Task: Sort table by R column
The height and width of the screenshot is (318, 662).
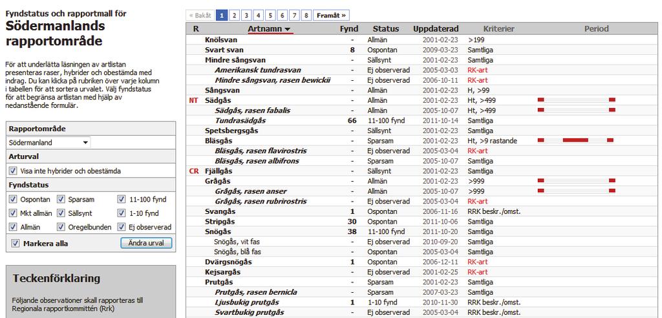Action: [196, 28]
